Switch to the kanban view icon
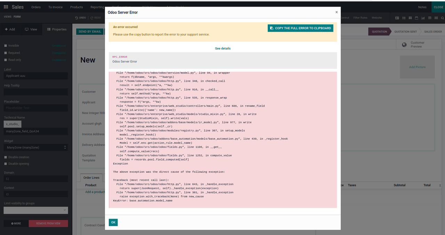 click(410, 18)
